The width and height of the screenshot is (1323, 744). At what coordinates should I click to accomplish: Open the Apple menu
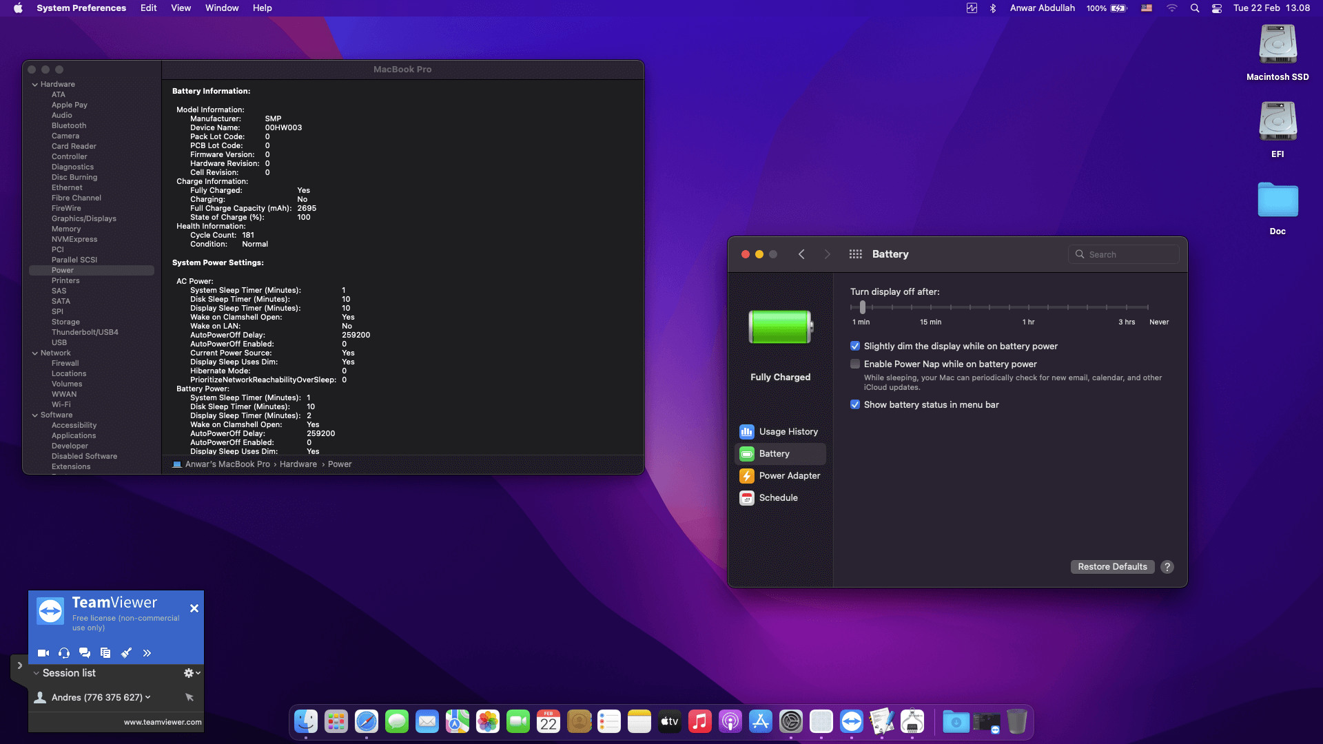click(x=18, y=8)
